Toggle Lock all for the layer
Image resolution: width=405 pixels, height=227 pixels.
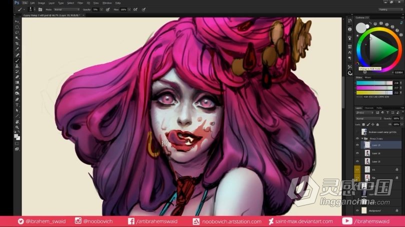[x=377, y=124]
